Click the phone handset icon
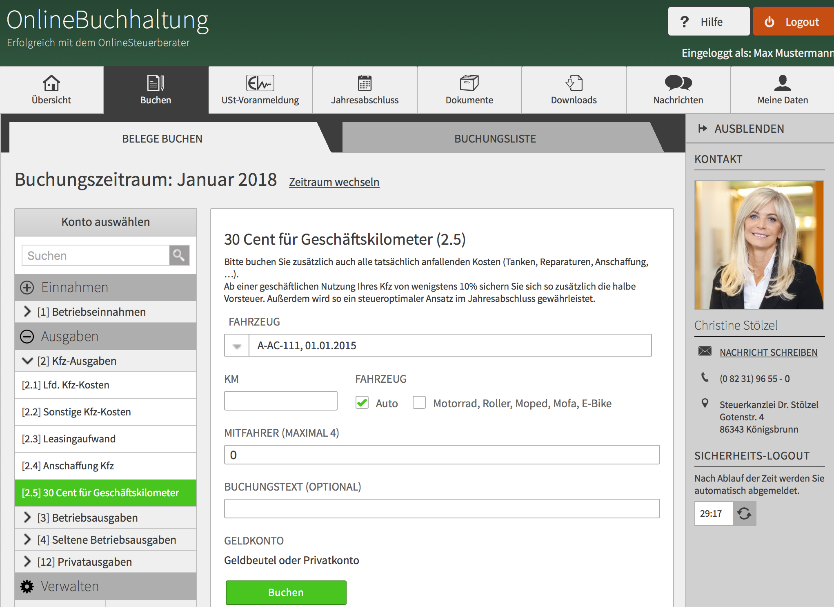 (705, 377)
